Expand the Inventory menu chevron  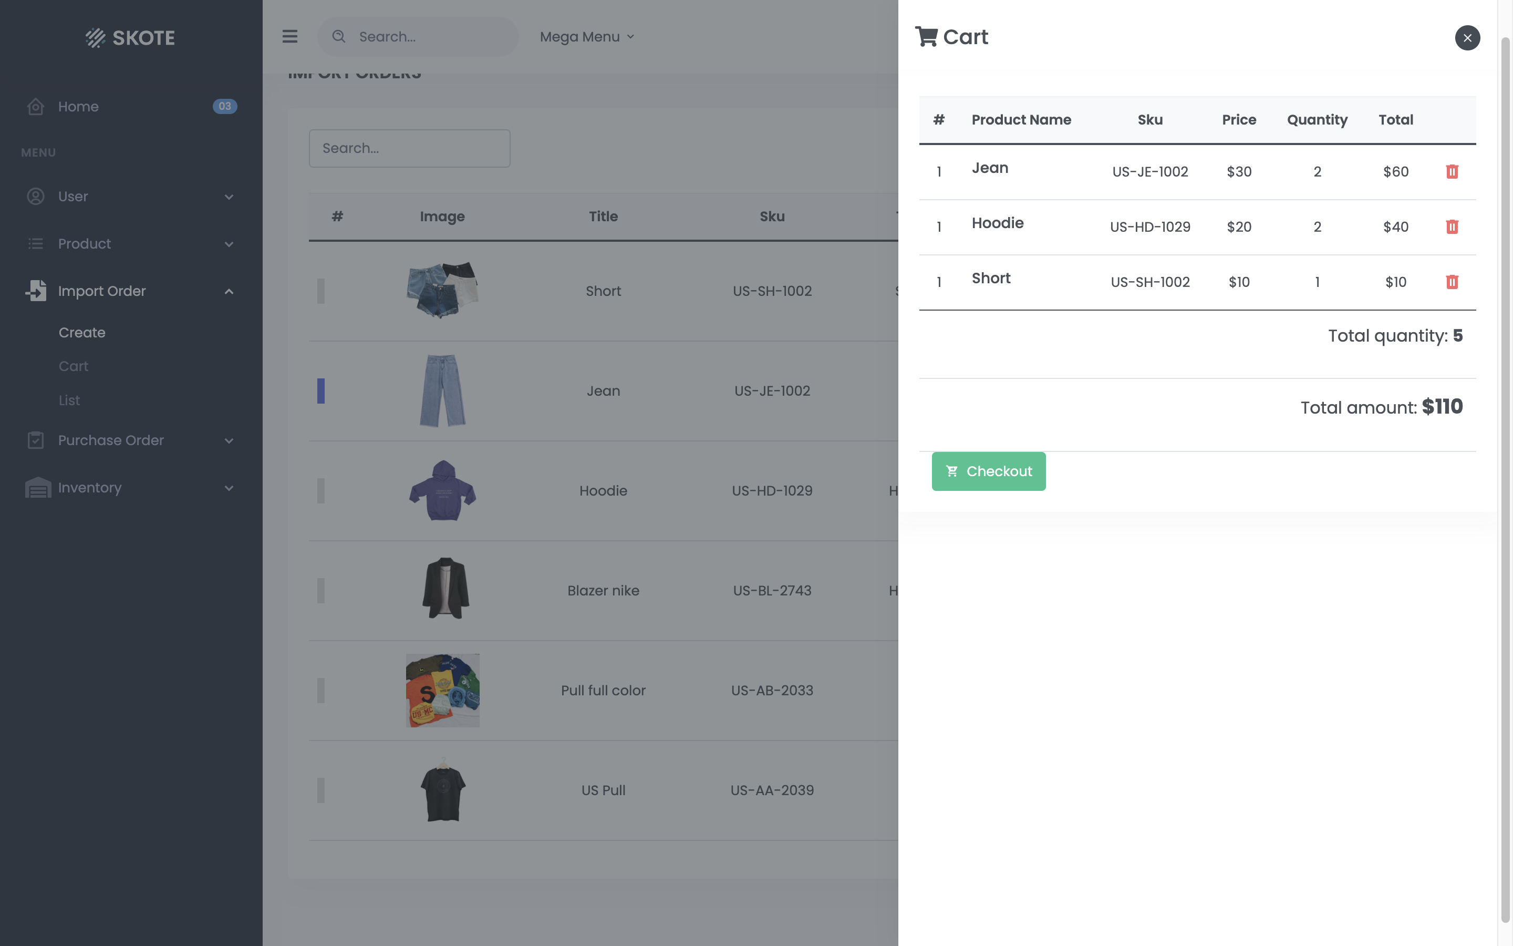click(x=229, y=487)
